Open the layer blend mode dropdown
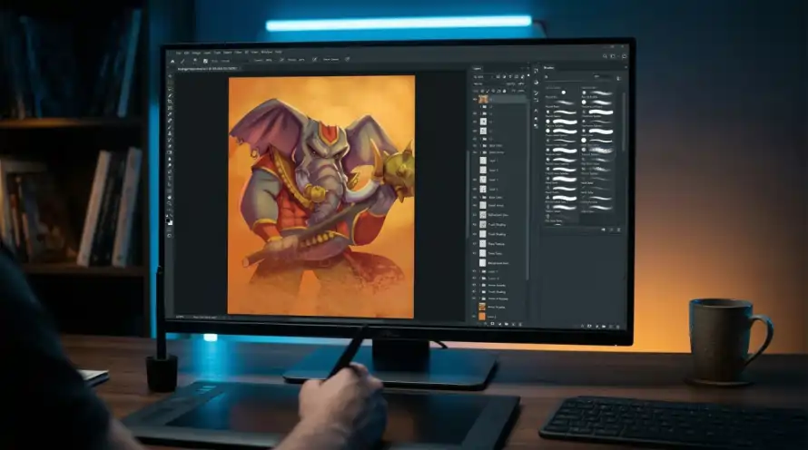This screenshot has height=450, width=808. 488,84
